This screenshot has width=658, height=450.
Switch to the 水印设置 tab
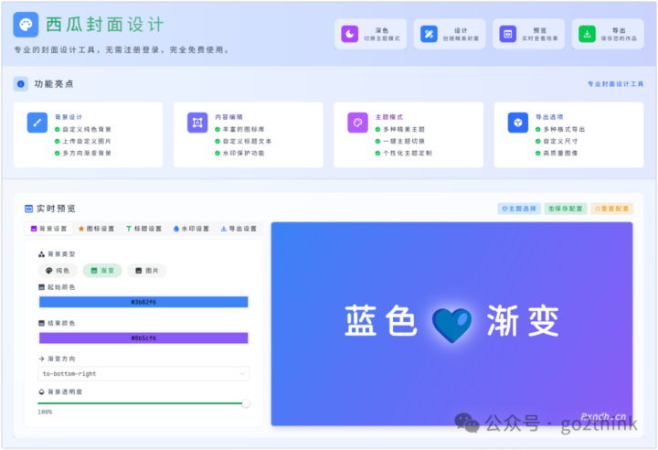[x=191, y=229]
